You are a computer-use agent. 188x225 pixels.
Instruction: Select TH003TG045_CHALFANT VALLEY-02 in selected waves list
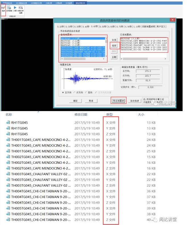144,45
